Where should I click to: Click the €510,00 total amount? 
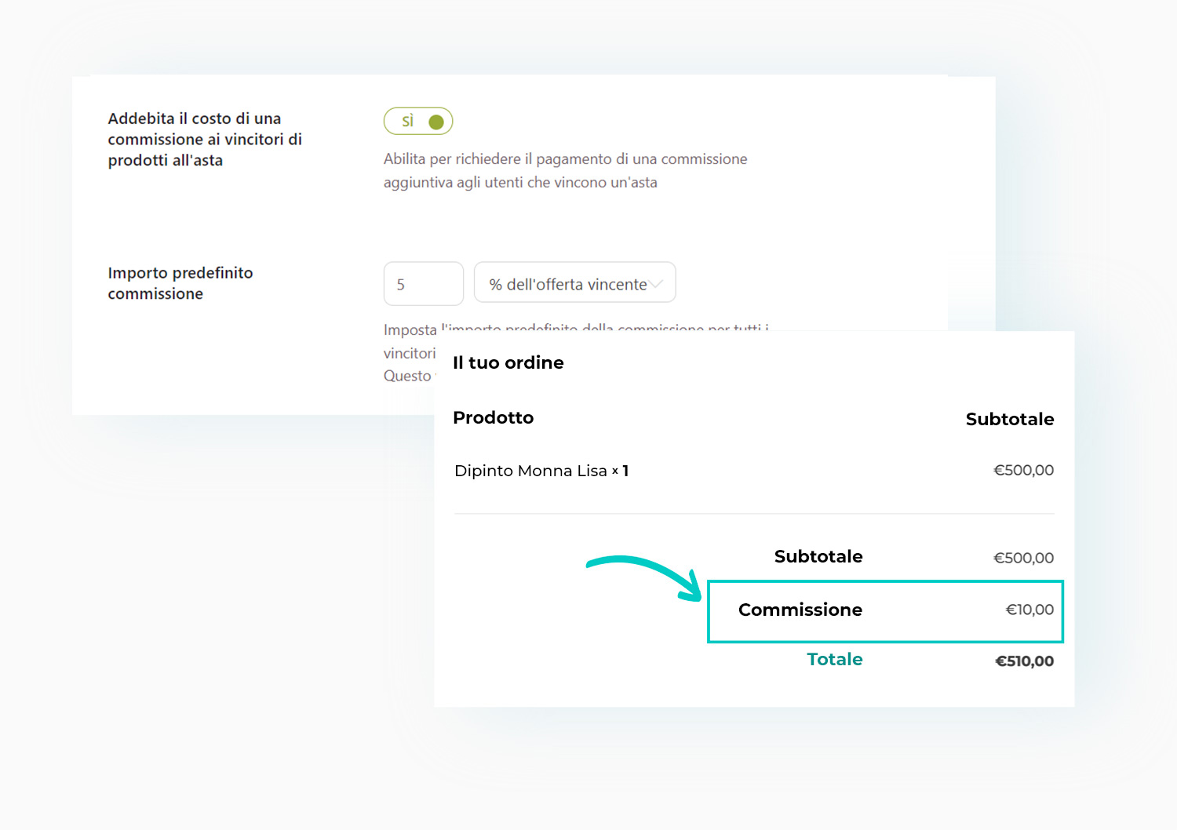(1024, 661)
